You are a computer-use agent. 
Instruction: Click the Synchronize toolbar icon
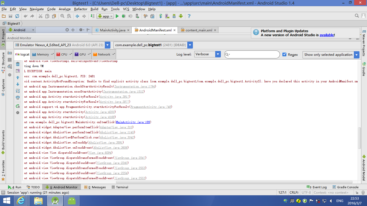pos(17,16)
